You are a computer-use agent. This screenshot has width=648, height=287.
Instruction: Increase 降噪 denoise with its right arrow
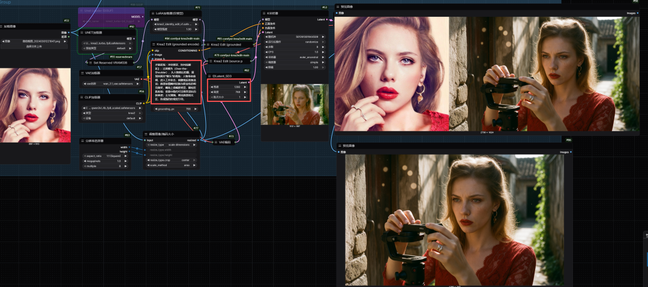coord(323,67)
